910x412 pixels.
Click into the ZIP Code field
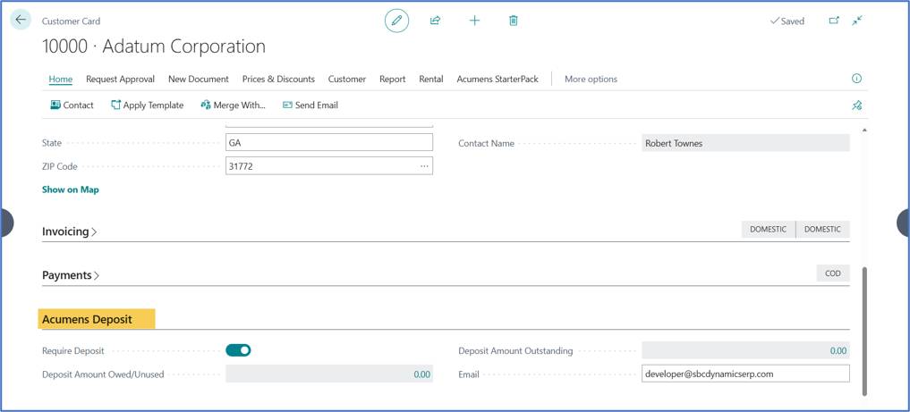coord(329,166)
